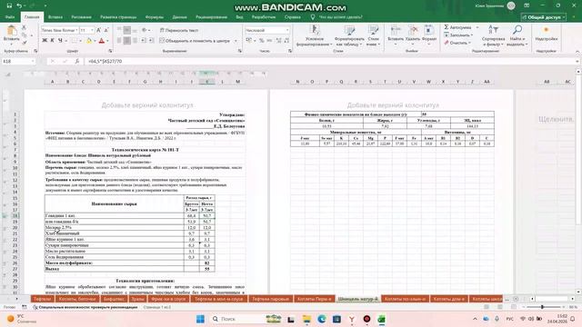Click the AutoSum sigma icon

click(x=447, y=27)
